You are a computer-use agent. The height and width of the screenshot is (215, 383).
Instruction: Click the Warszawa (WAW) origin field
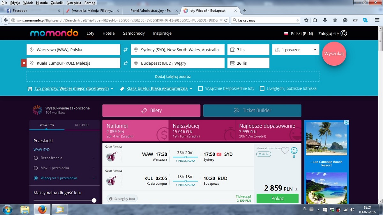click(73, 50)
